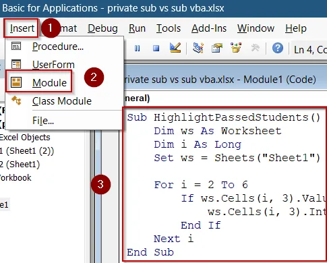The width and height of the screenshot is (327, 263).
Task: Select Sheet1 (2) in project tree
Action: point(27,151)
